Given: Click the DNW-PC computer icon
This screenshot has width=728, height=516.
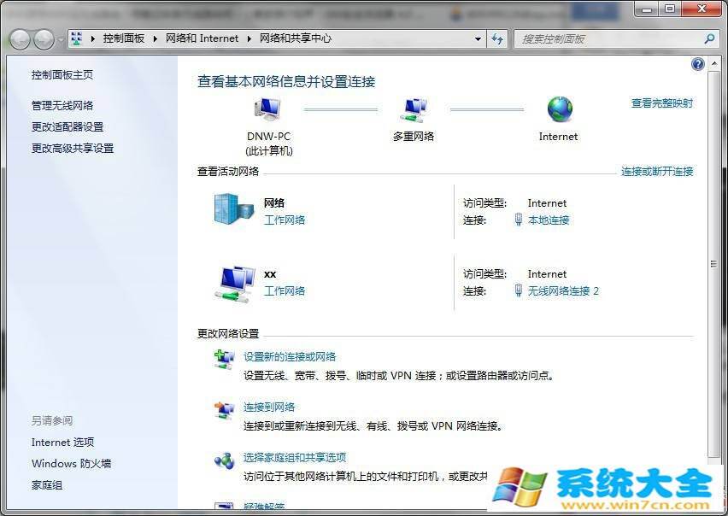Looking at the screenshot, I should [x=267, y=110].
